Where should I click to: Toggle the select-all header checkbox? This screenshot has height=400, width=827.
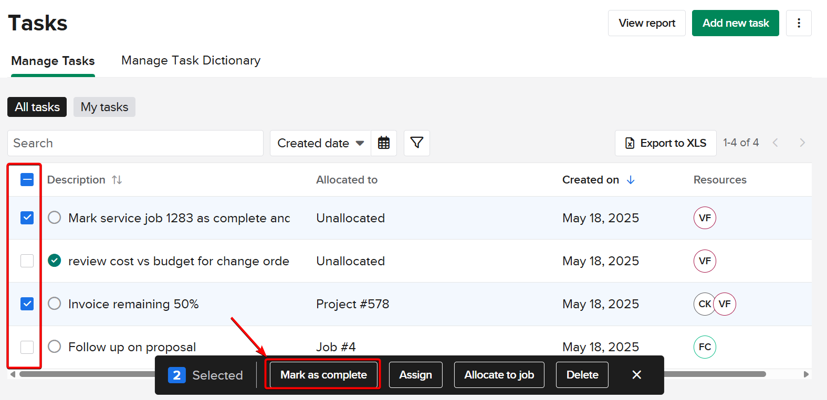tap(27, 180)
